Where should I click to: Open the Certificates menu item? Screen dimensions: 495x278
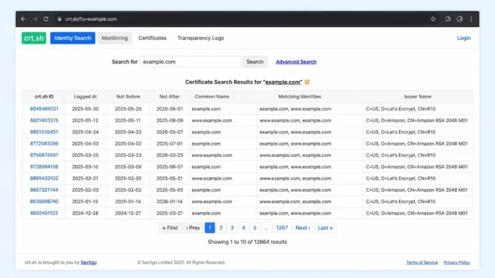(153, 38)
